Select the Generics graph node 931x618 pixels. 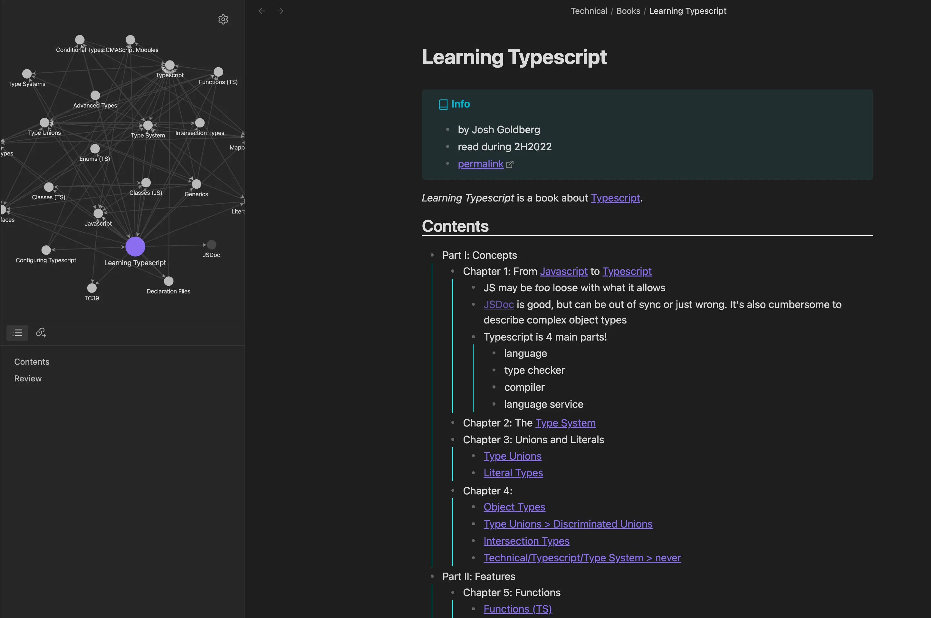click(x=197, y=184)
